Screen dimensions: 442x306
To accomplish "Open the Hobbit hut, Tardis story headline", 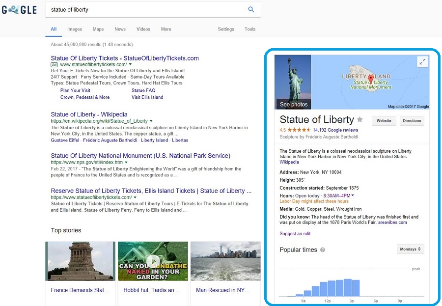I will [151, 290].
